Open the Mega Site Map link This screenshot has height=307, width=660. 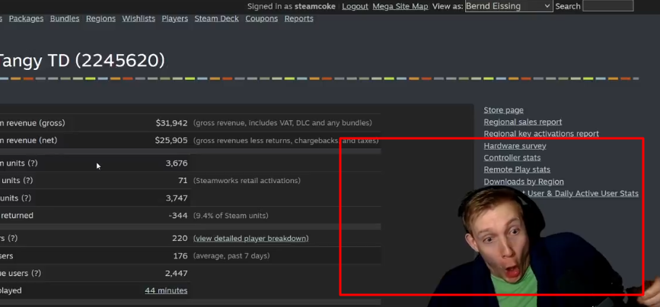click(x=400, y=6)
